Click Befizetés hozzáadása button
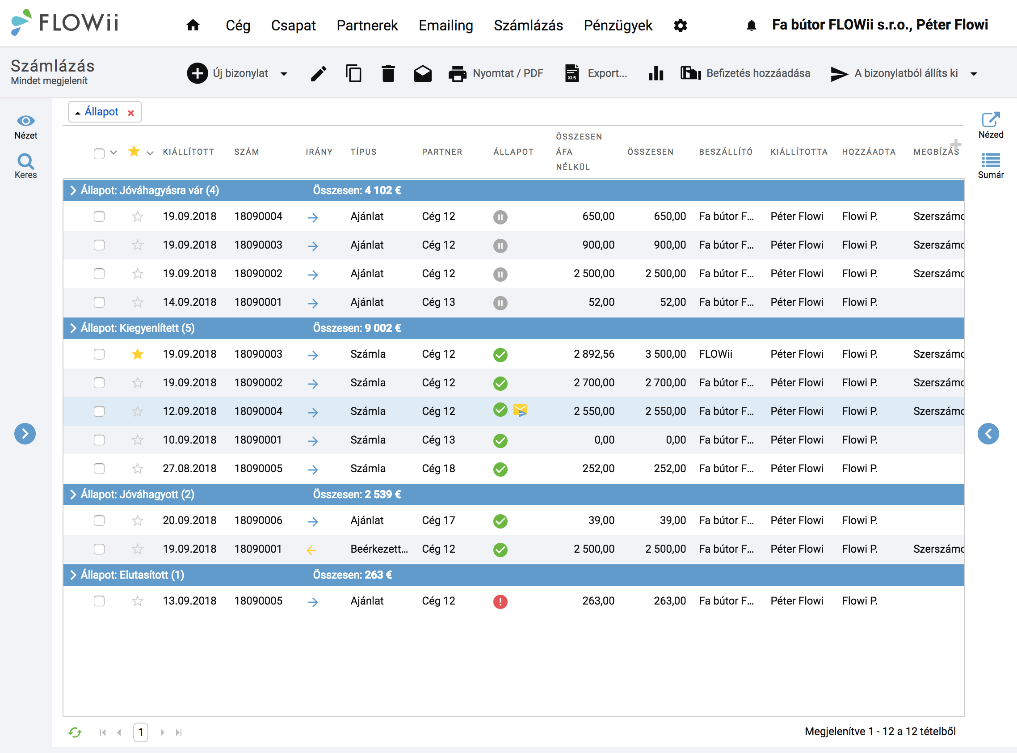 click(746, 73)
